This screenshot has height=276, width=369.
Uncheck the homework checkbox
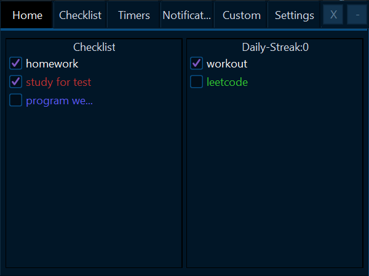pyautogui.click(x=16, y=63)
